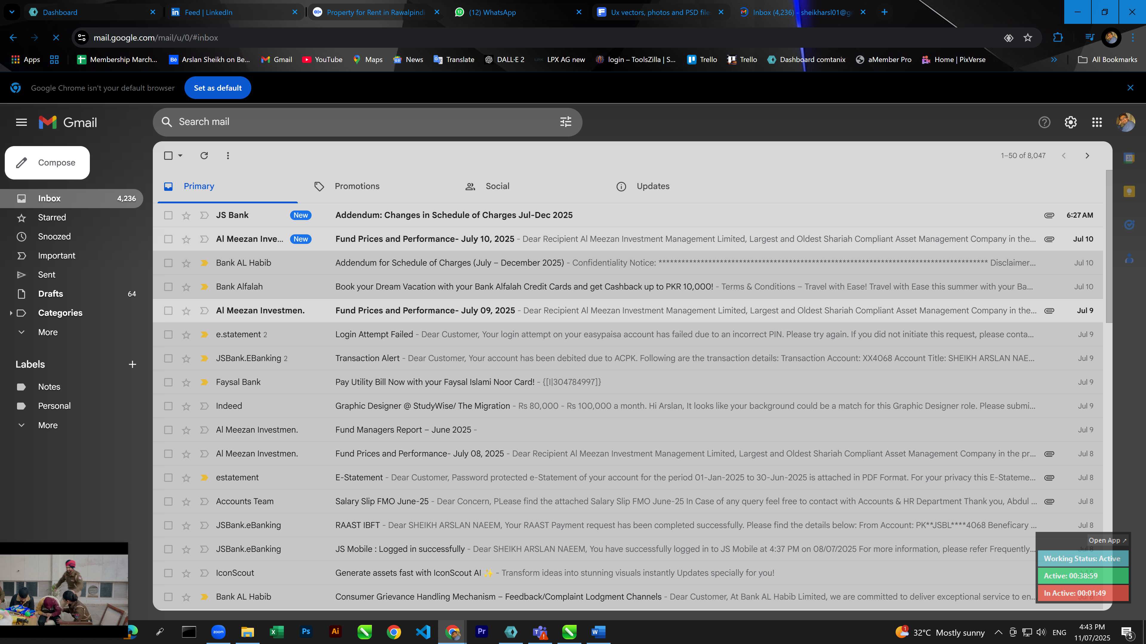Image resolution: width=1146 pixels, height=644 pixels.
Task: Open the More options three-dot menu above mail list
Action: point(228,156)
